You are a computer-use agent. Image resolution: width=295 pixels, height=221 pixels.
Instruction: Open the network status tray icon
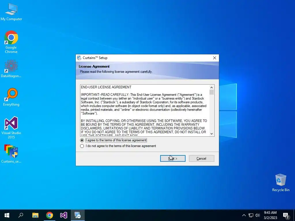(x=251, y=215)
